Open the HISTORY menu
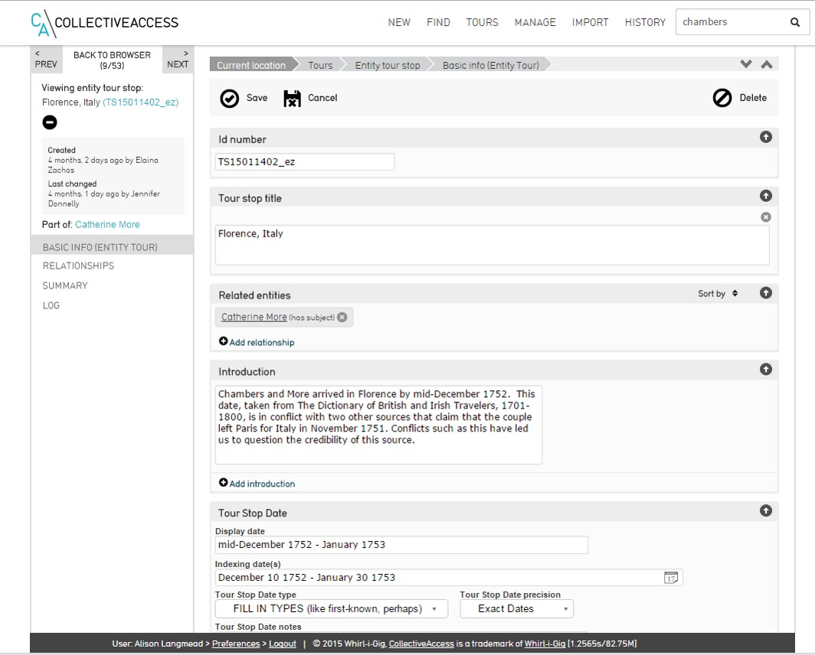Viewport: 815px width, 655px height. pyautogui.click(x=645, y=22)
